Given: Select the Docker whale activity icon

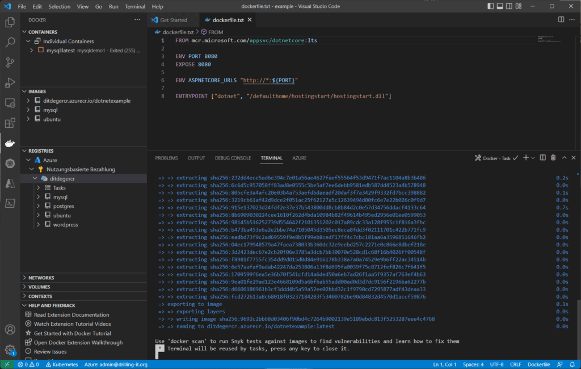Looking at the screenshot, I should coord(10,143).
